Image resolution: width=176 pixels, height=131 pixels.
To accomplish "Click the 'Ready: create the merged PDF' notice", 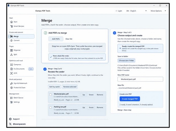I will tap(140, 49).
